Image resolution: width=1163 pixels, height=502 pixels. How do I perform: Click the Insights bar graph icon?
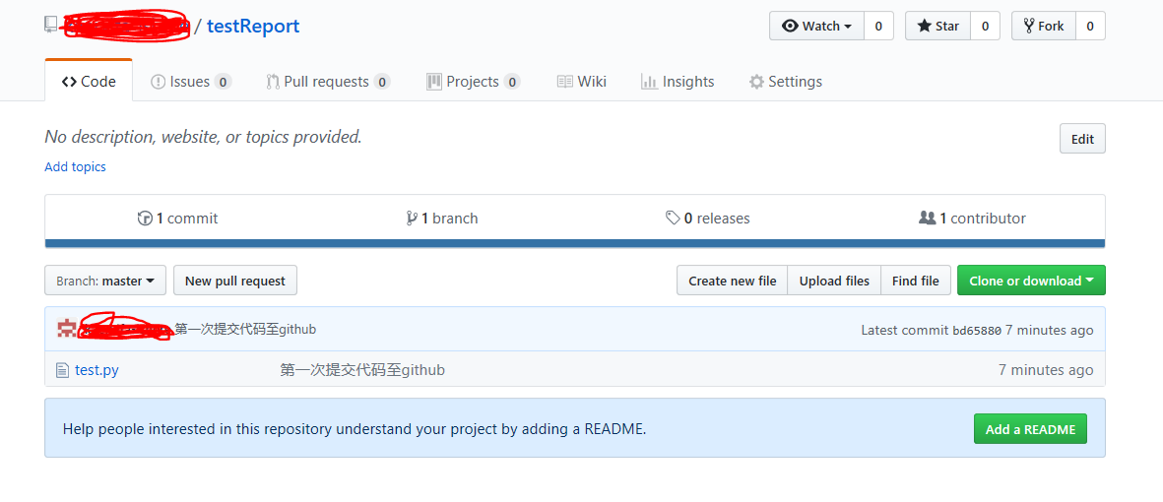tap(649, 82)
